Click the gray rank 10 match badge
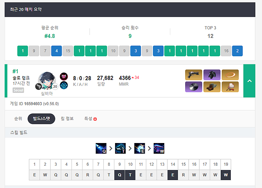Viewport: 262px width, 188px height. coord(113,51)
